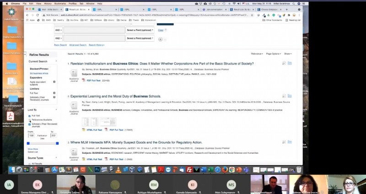Go back in browser history
366x194 pixels.
[27, 15]
